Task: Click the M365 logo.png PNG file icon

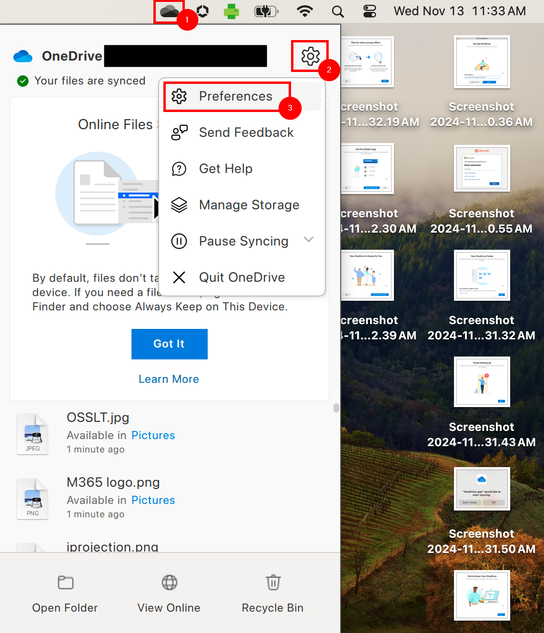Action: click(x=32, y=499)
